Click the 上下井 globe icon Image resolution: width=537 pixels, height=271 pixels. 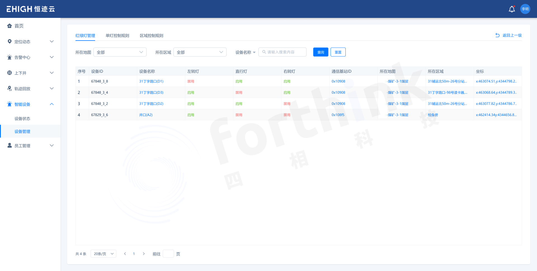coord(10,73)
